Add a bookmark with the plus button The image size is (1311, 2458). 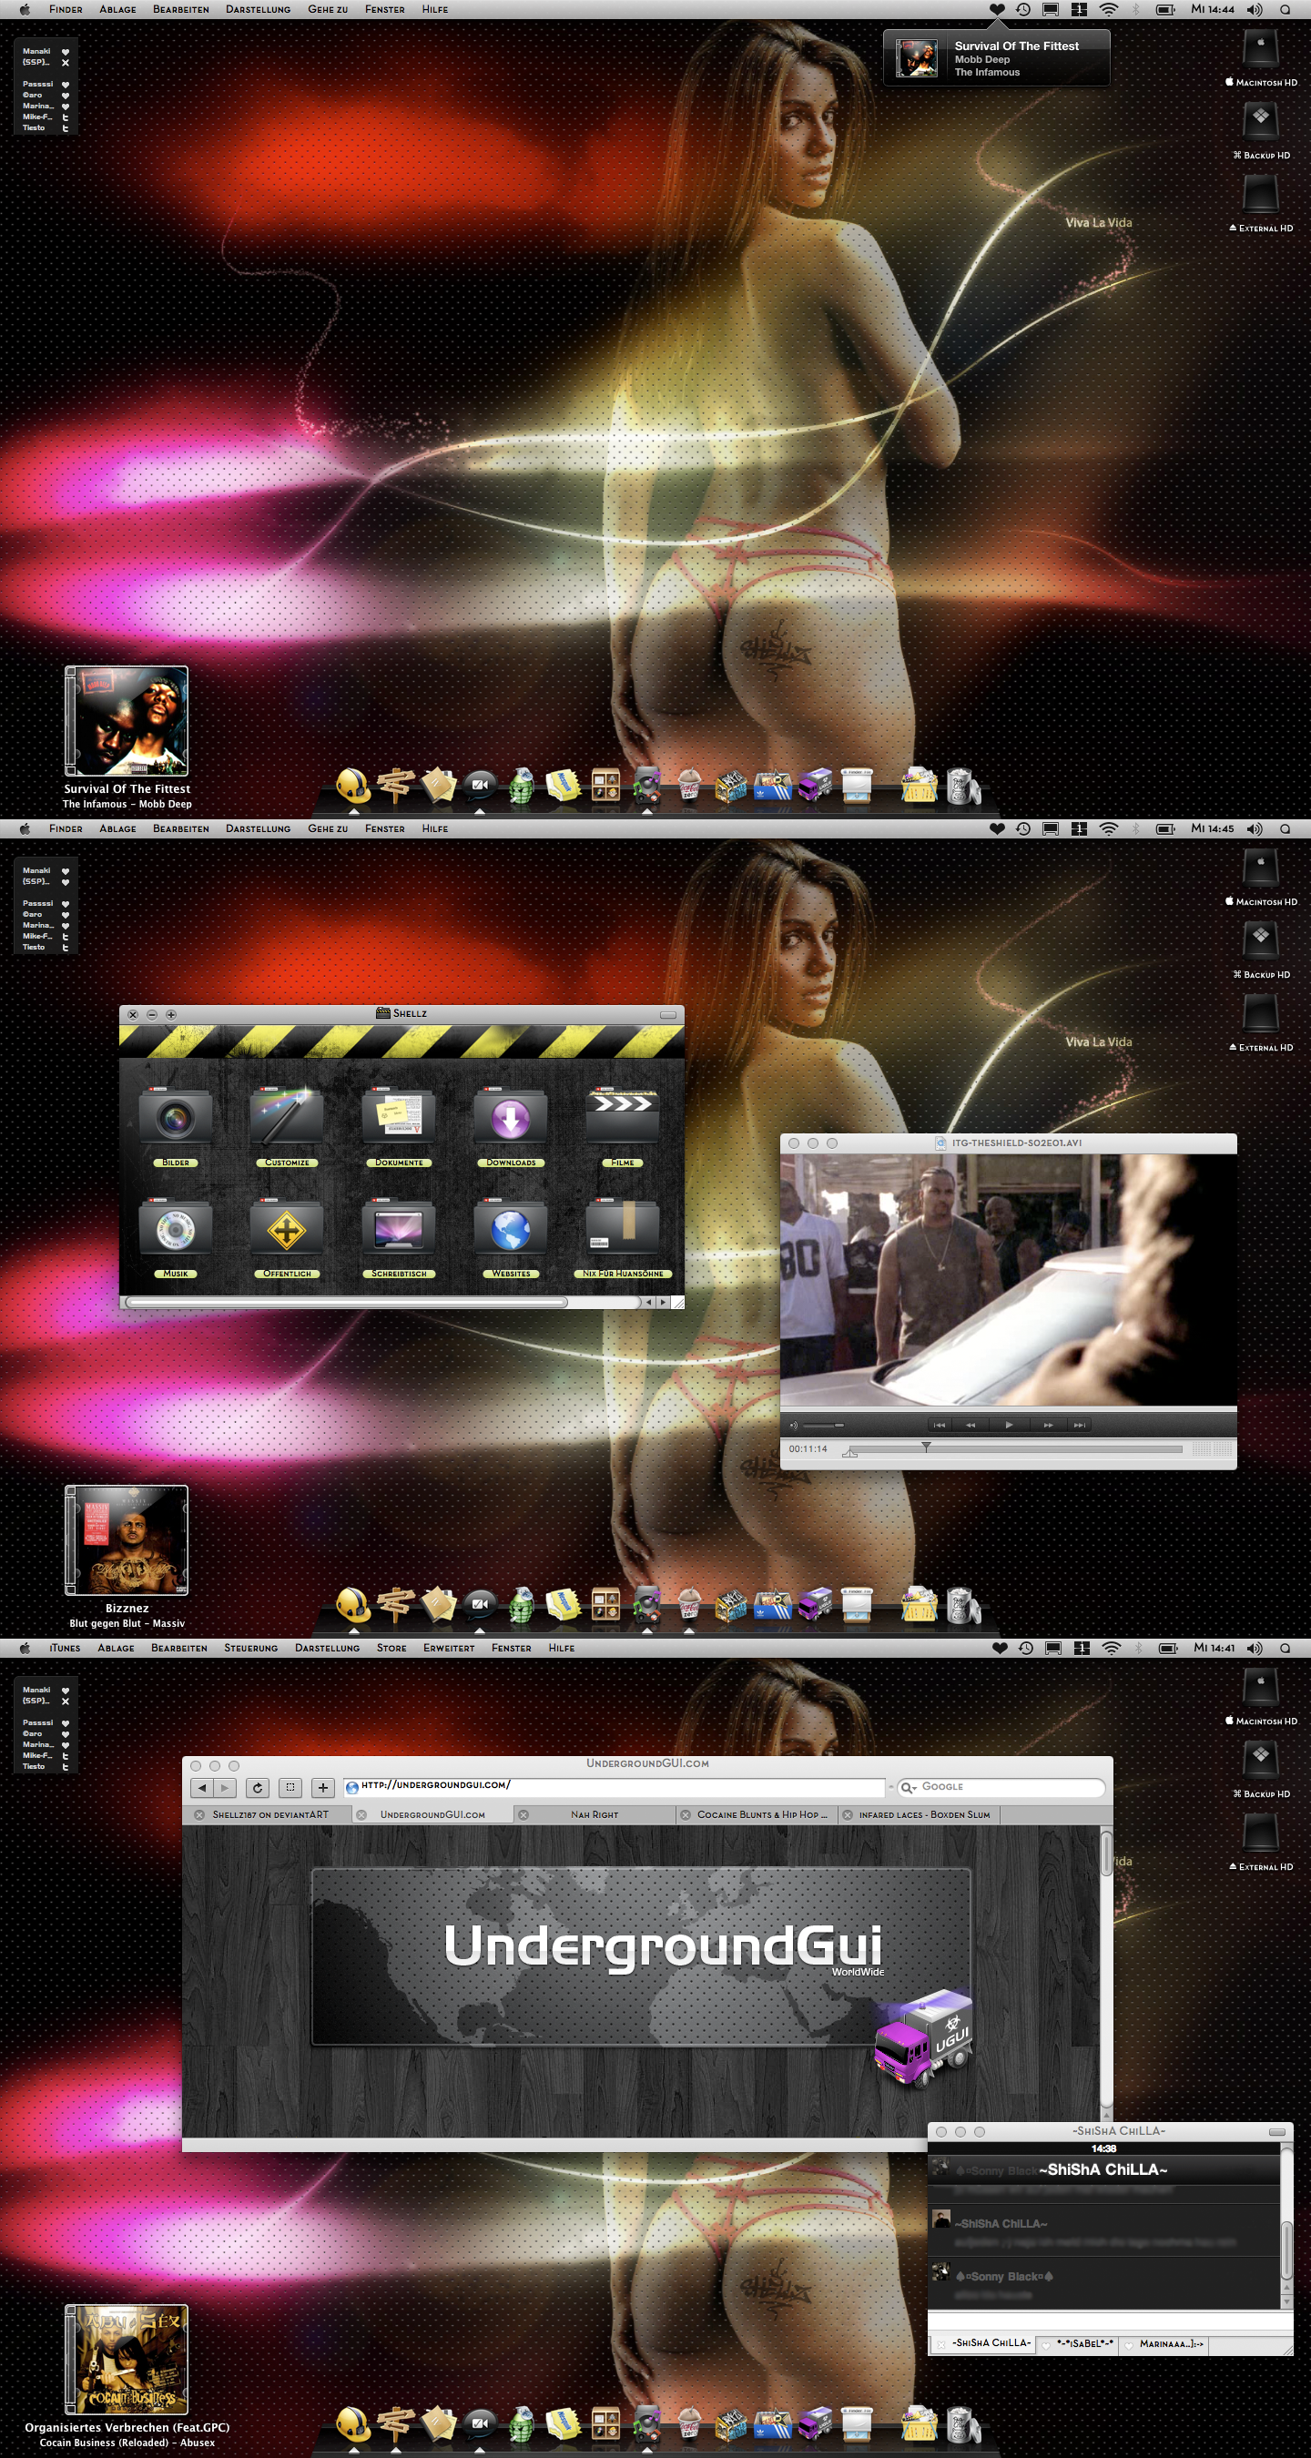tap(322, 1787)
